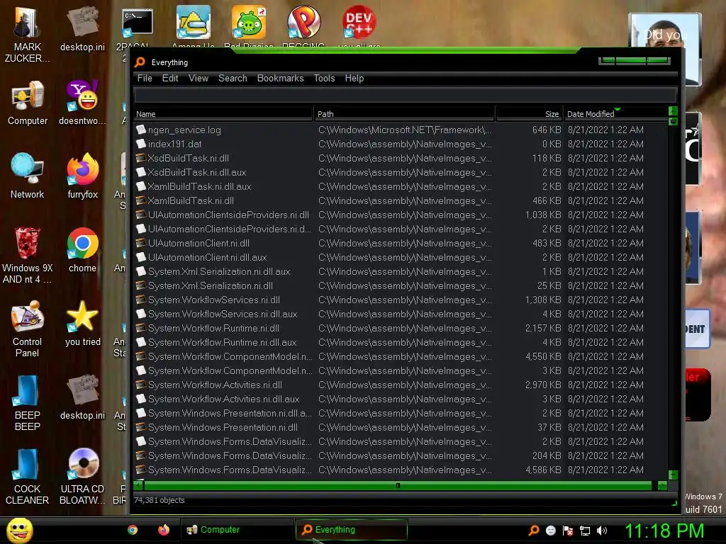Open the ULTRA CD BLOATW... disc icon
Screen dimensions: 726x544
click(82, 477)
